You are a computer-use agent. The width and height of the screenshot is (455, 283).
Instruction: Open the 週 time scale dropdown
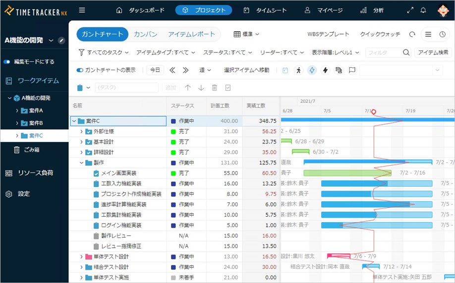coord(205,70)
